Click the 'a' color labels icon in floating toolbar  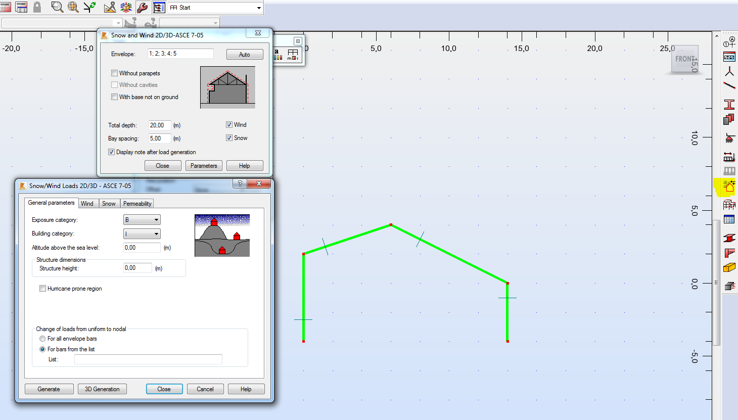tap(278, 55)
